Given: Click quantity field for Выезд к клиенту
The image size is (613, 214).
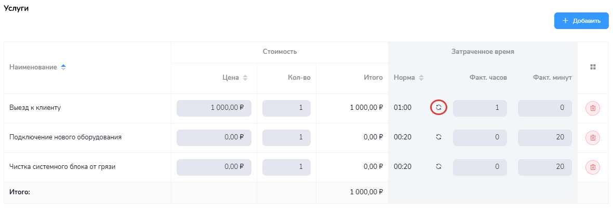Looking at the screenshot, I should pyautogui.click(x=286, y=108).
